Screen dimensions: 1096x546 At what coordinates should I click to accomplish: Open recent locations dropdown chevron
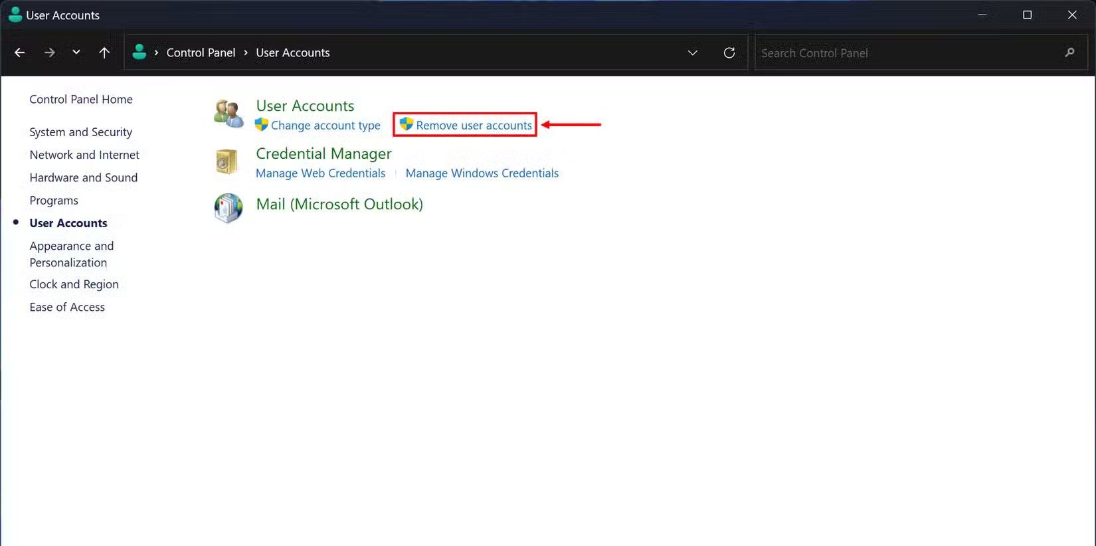coord(76,52)
